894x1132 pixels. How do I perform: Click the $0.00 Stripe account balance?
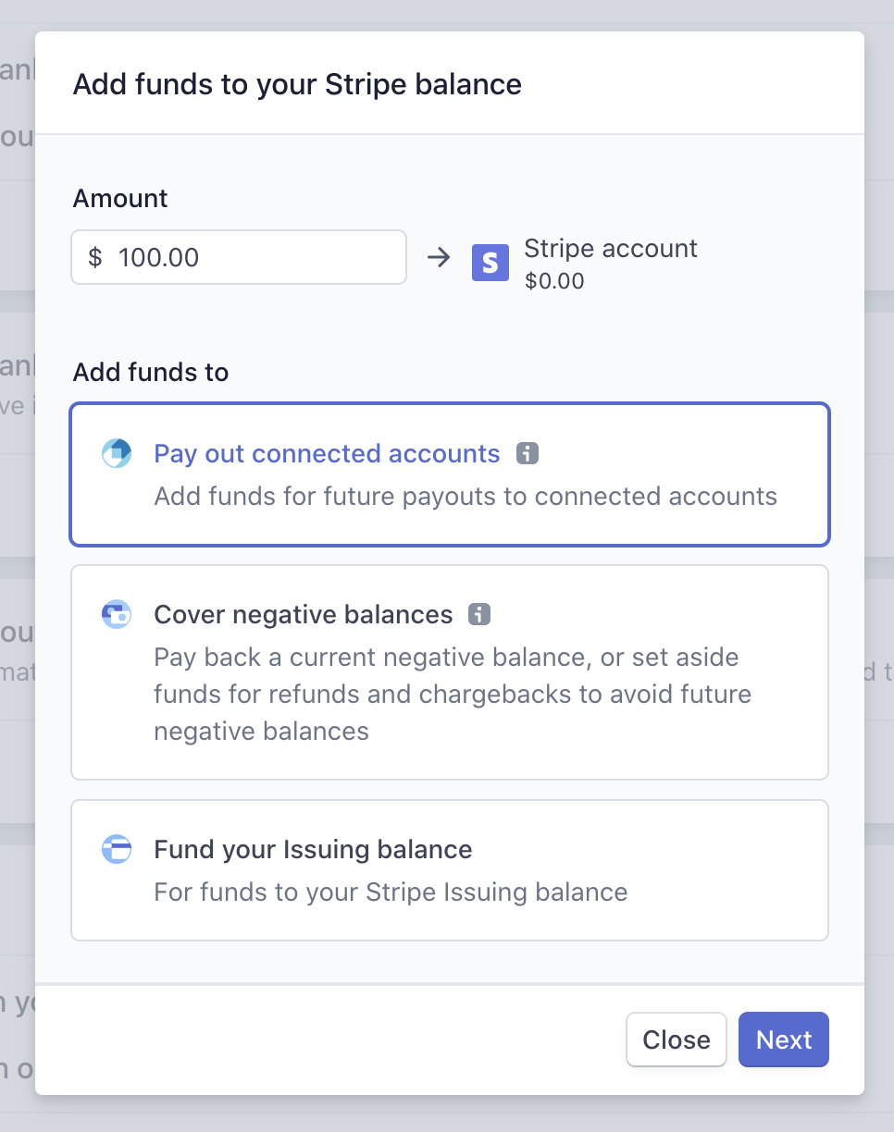pos(554,281)
